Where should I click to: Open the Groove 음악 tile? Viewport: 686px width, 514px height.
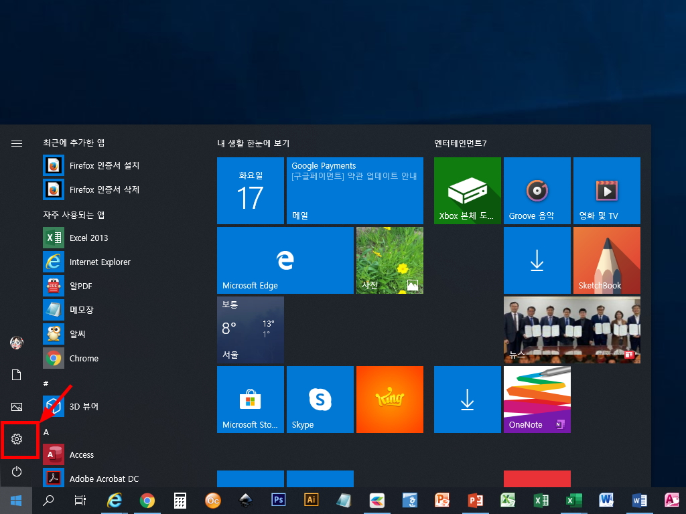537,191
